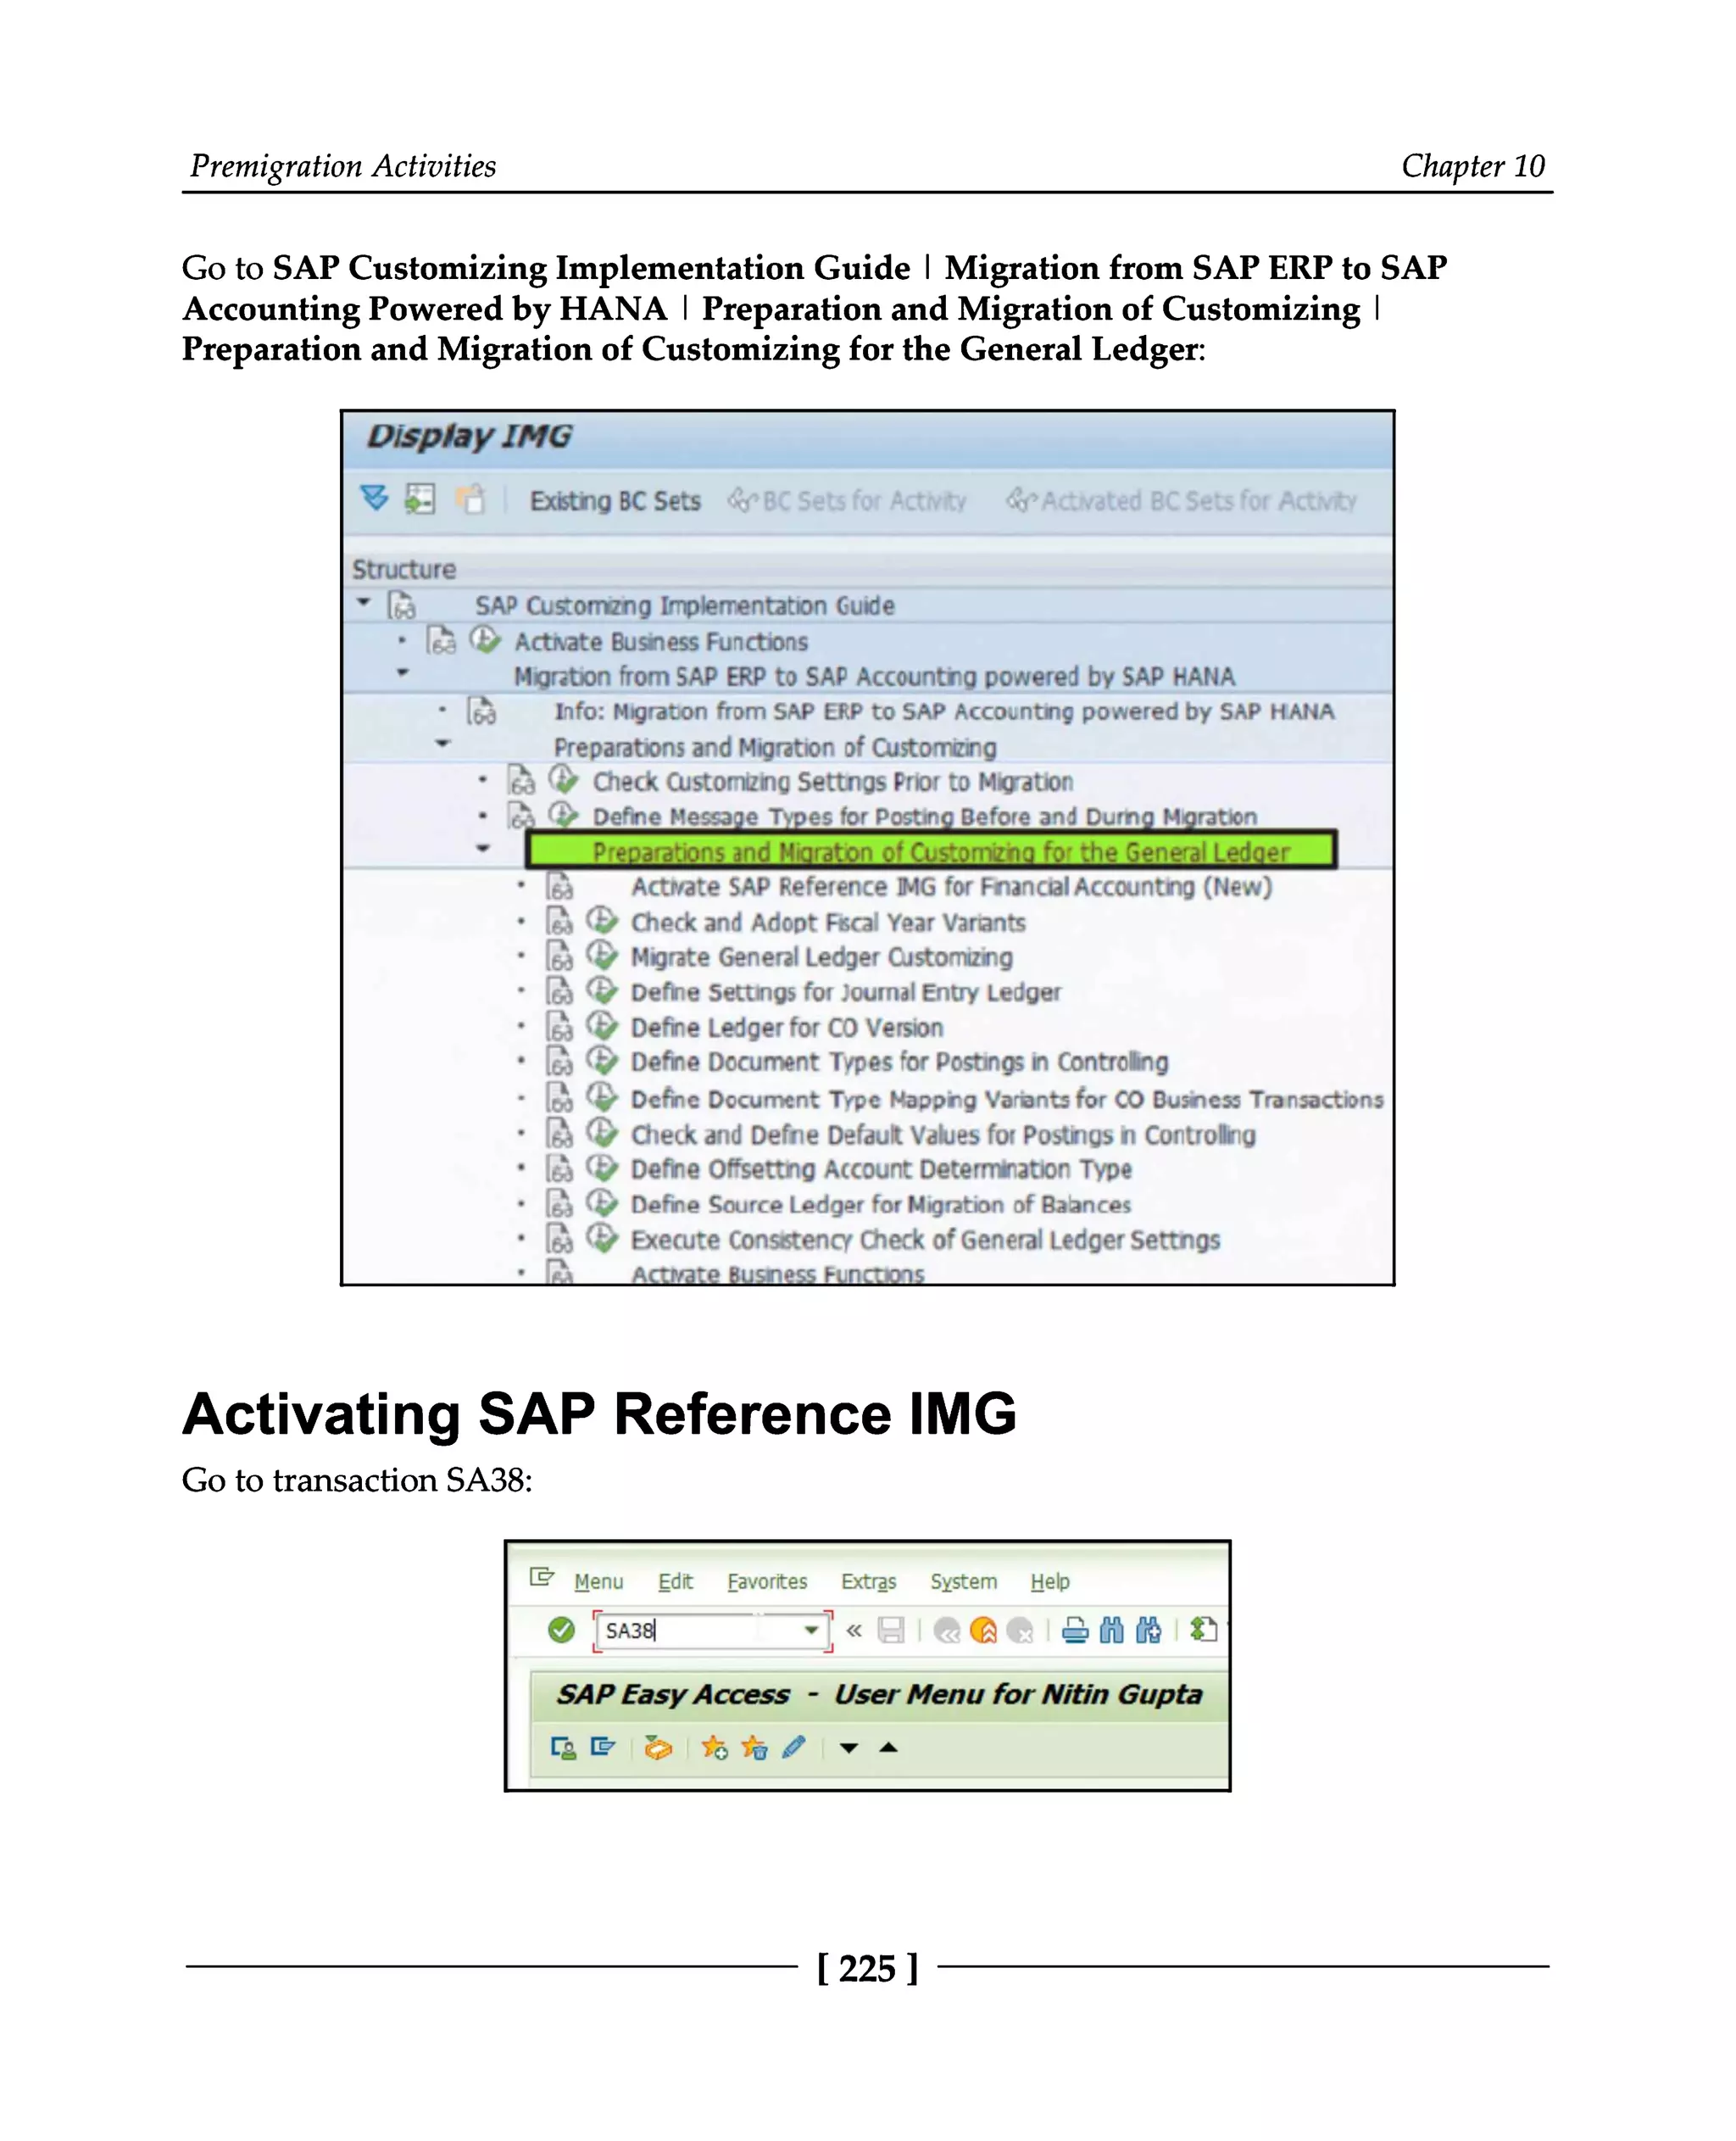Select Activate SAP Reference IMG for Financial Accounting (New)
1736x2141 pixels.
pyautogui.click(x=951, y=886)
